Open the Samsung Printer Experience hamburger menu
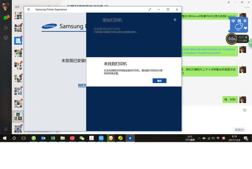 (28, 9)
